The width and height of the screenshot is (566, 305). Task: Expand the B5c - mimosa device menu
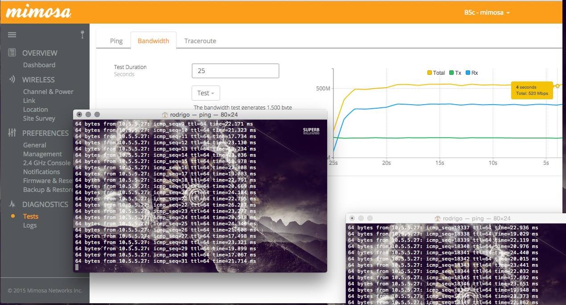point(487,12)
